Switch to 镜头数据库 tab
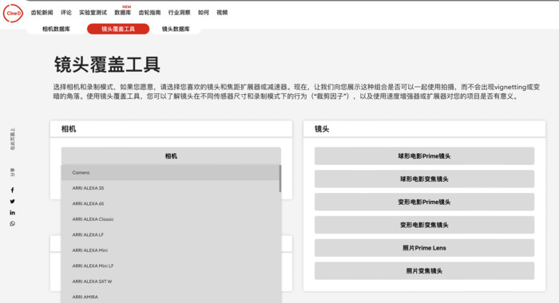 coord(176,29)
